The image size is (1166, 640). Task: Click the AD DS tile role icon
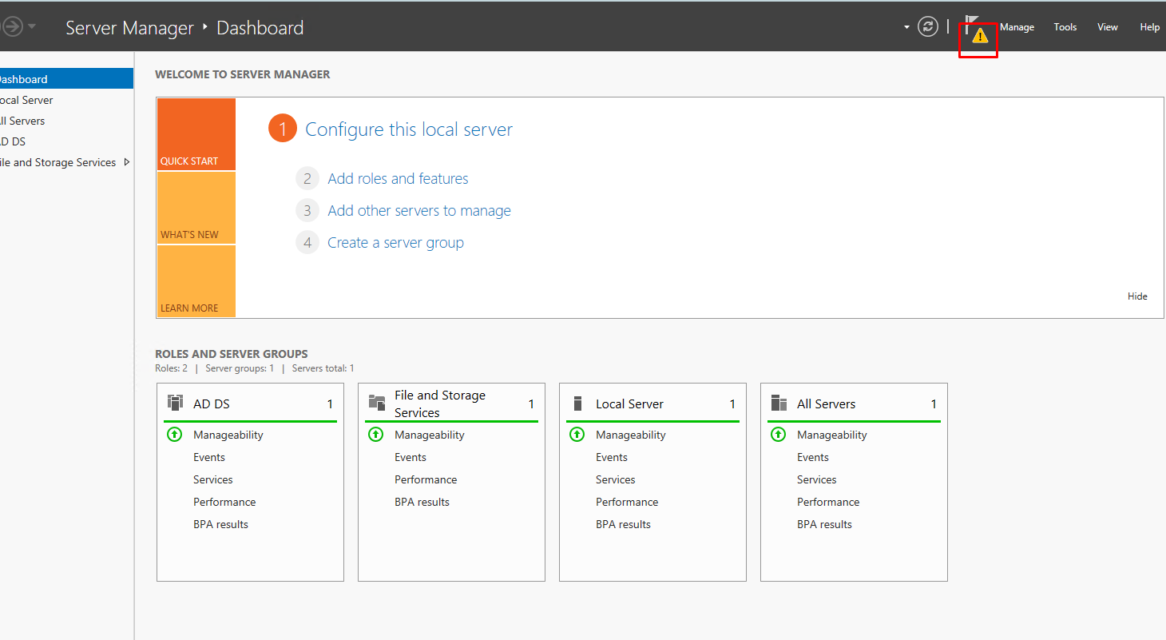(x=175, y=402)
